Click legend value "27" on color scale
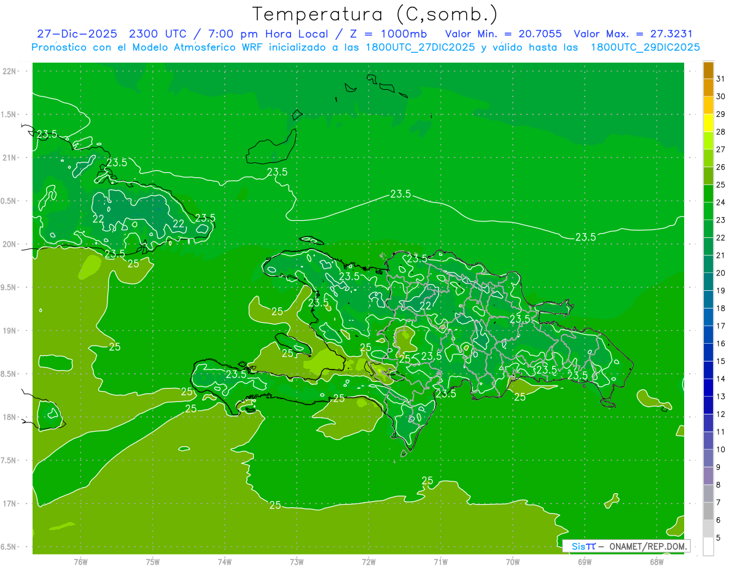This screenshot has height=570, width=737. 720,149
